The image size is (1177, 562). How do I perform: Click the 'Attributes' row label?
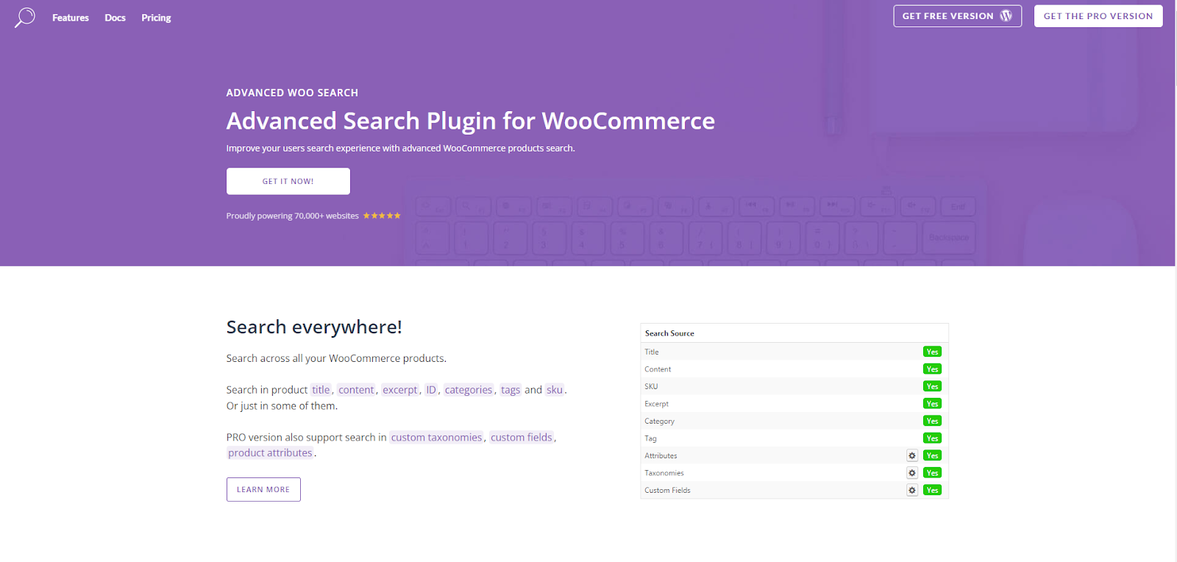pyautogui.click(x=661, y=456)
